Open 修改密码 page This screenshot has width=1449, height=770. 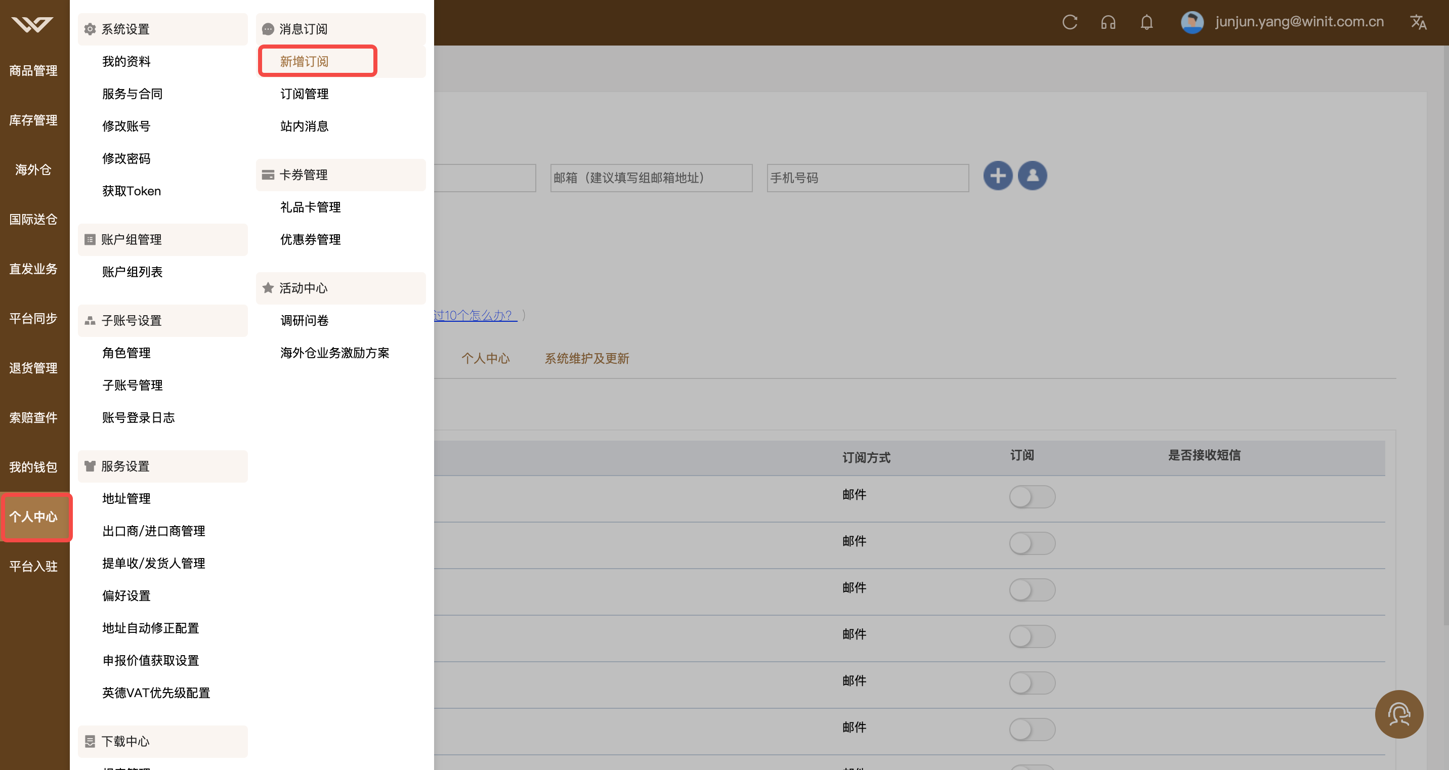pyautogui.click(x=126, y=159)
